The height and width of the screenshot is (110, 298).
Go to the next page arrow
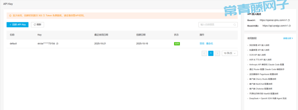[x=217, y=53]
